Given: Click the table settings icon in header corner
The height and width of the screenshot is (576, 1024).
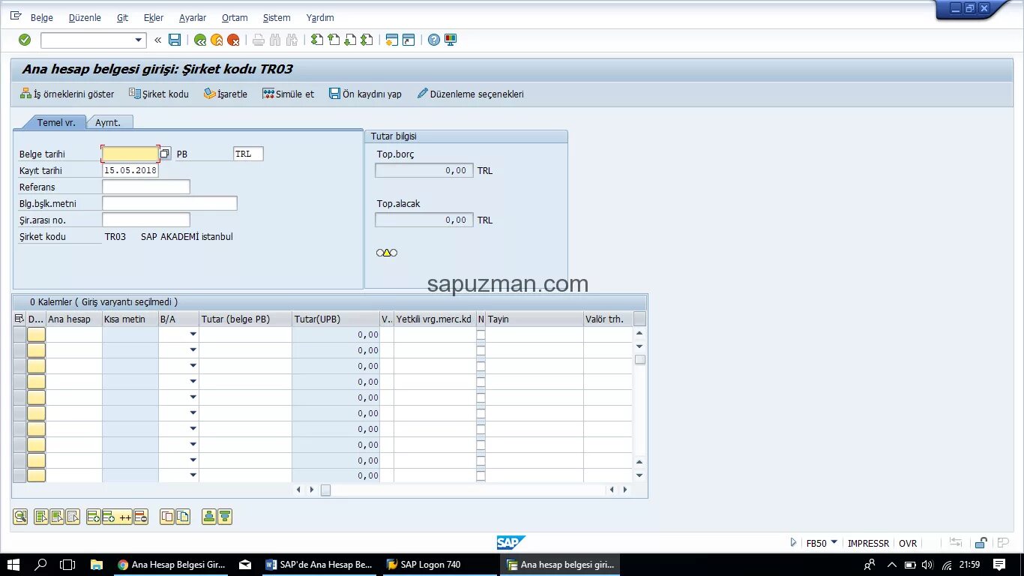Looking at the screenshot, I should click(19, 319).
